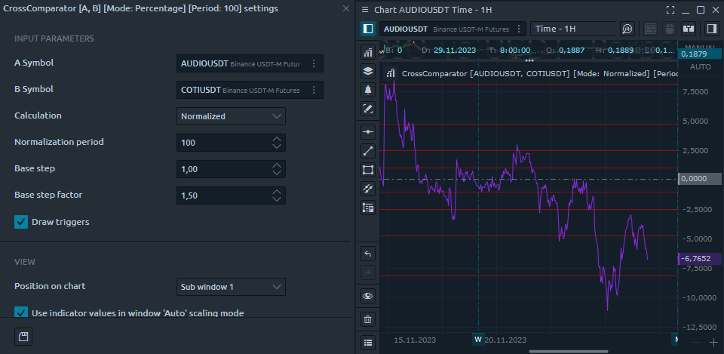
Task: Decrease Base step with down arrow
Action: 277,173
